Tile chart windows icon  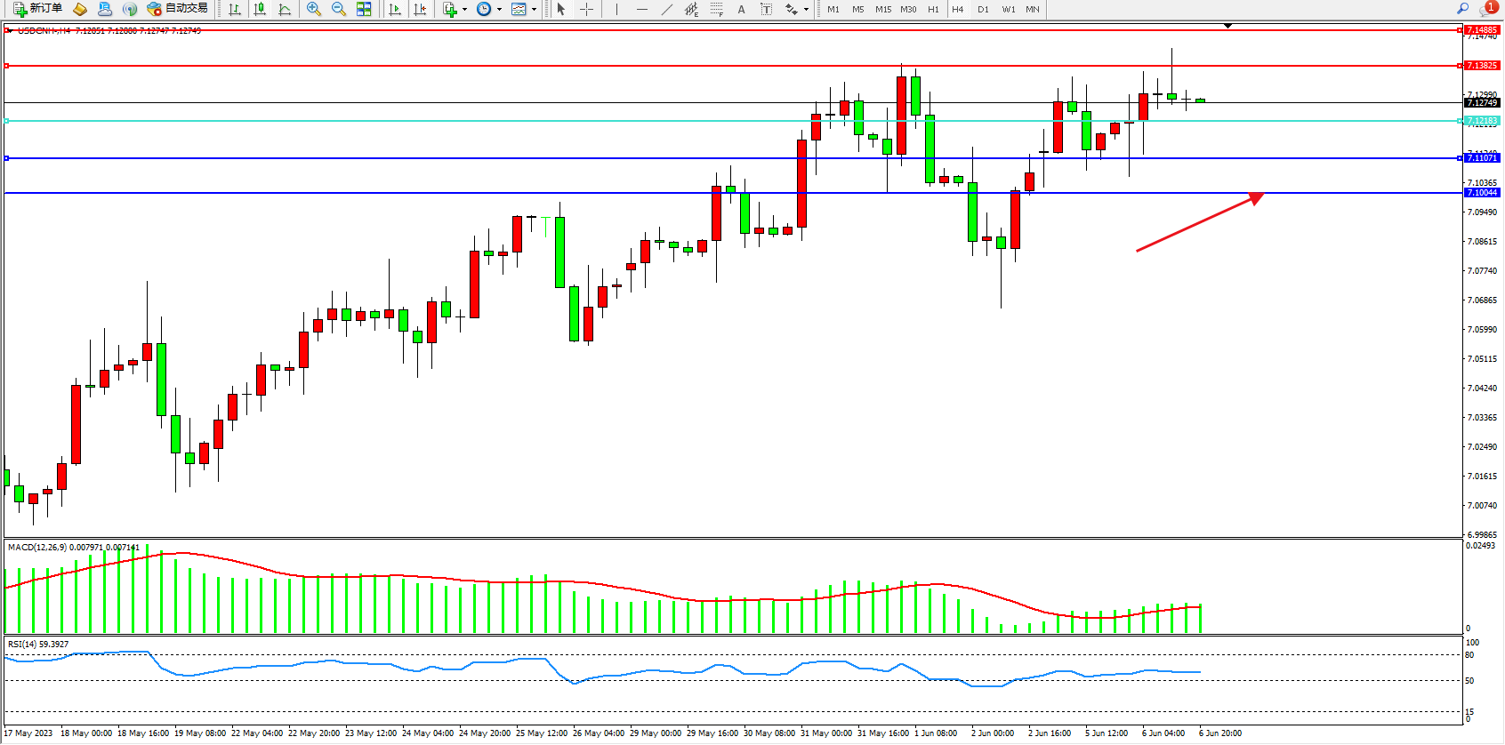pos(364,9)
